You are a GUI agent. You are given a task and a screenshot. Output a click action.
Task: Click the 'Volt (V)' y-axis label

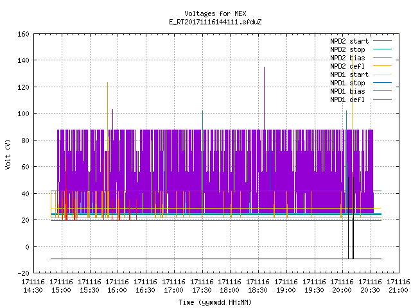click(x=8, y=154)
